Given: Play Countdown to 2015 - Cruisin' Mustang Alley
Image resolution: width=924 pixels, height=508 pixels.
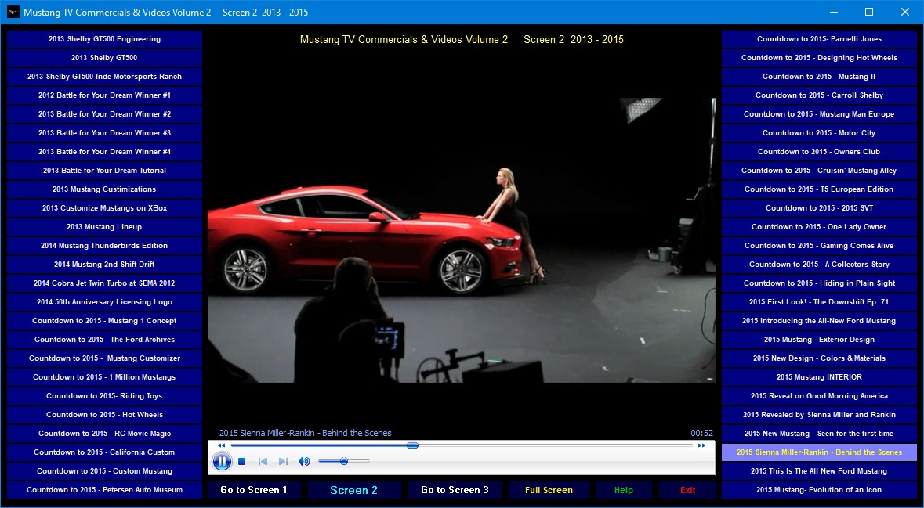Looking at the screenshot, I should pyautogui.click(x=819, y=171).
